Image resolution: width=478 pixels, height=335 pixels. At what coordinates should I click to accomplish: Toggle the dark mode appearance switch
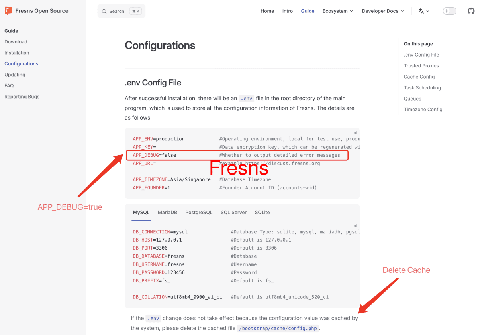point(449,11)
